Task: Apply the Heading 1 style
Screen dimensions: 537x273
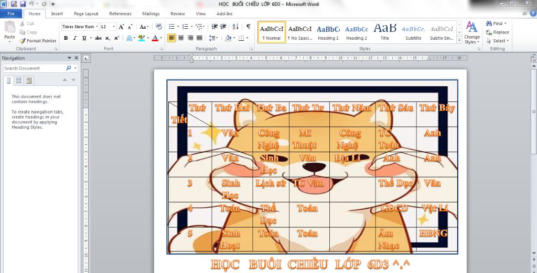Action: [x=328, y=32]
